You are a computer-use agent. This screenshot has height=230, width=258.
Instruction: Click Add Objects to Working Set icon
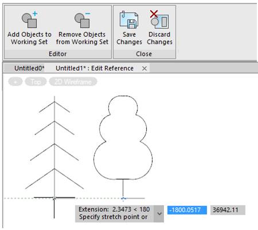coord(29,19)
